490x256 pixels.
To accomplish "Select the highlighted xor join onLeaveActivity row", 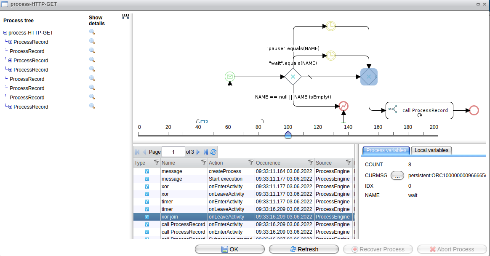I will coord(244,216).
